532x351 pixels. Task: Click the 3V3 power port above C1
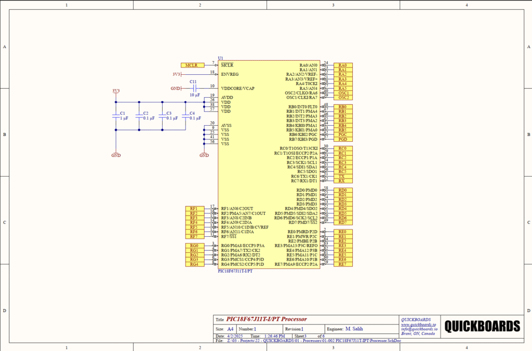point(115,91)
